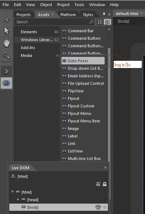
Task: Toggle visibility eye on body row
Action: click(x=98, y=207)
